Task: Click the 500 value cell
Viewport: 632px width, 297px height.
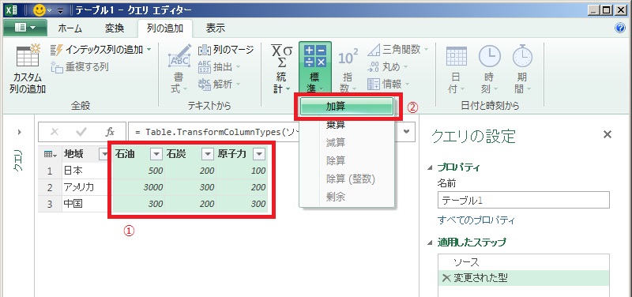Action: click(x=139, y=171)
